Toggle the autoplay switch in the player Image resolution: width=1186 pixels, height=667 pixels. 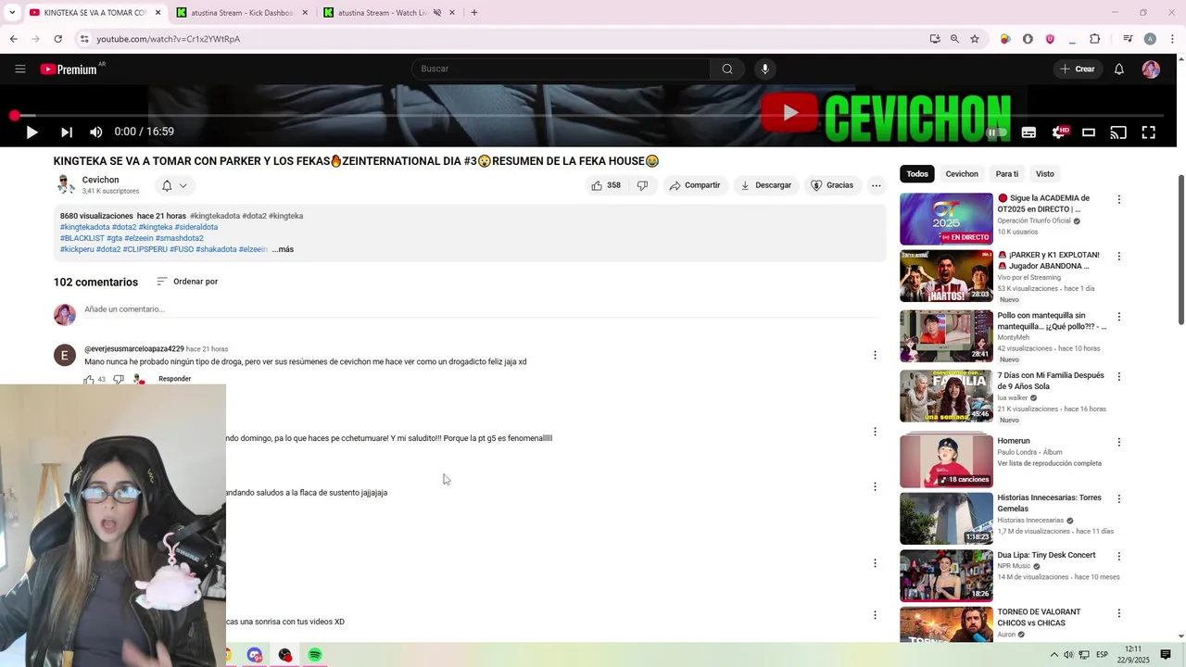pos(996,132)
